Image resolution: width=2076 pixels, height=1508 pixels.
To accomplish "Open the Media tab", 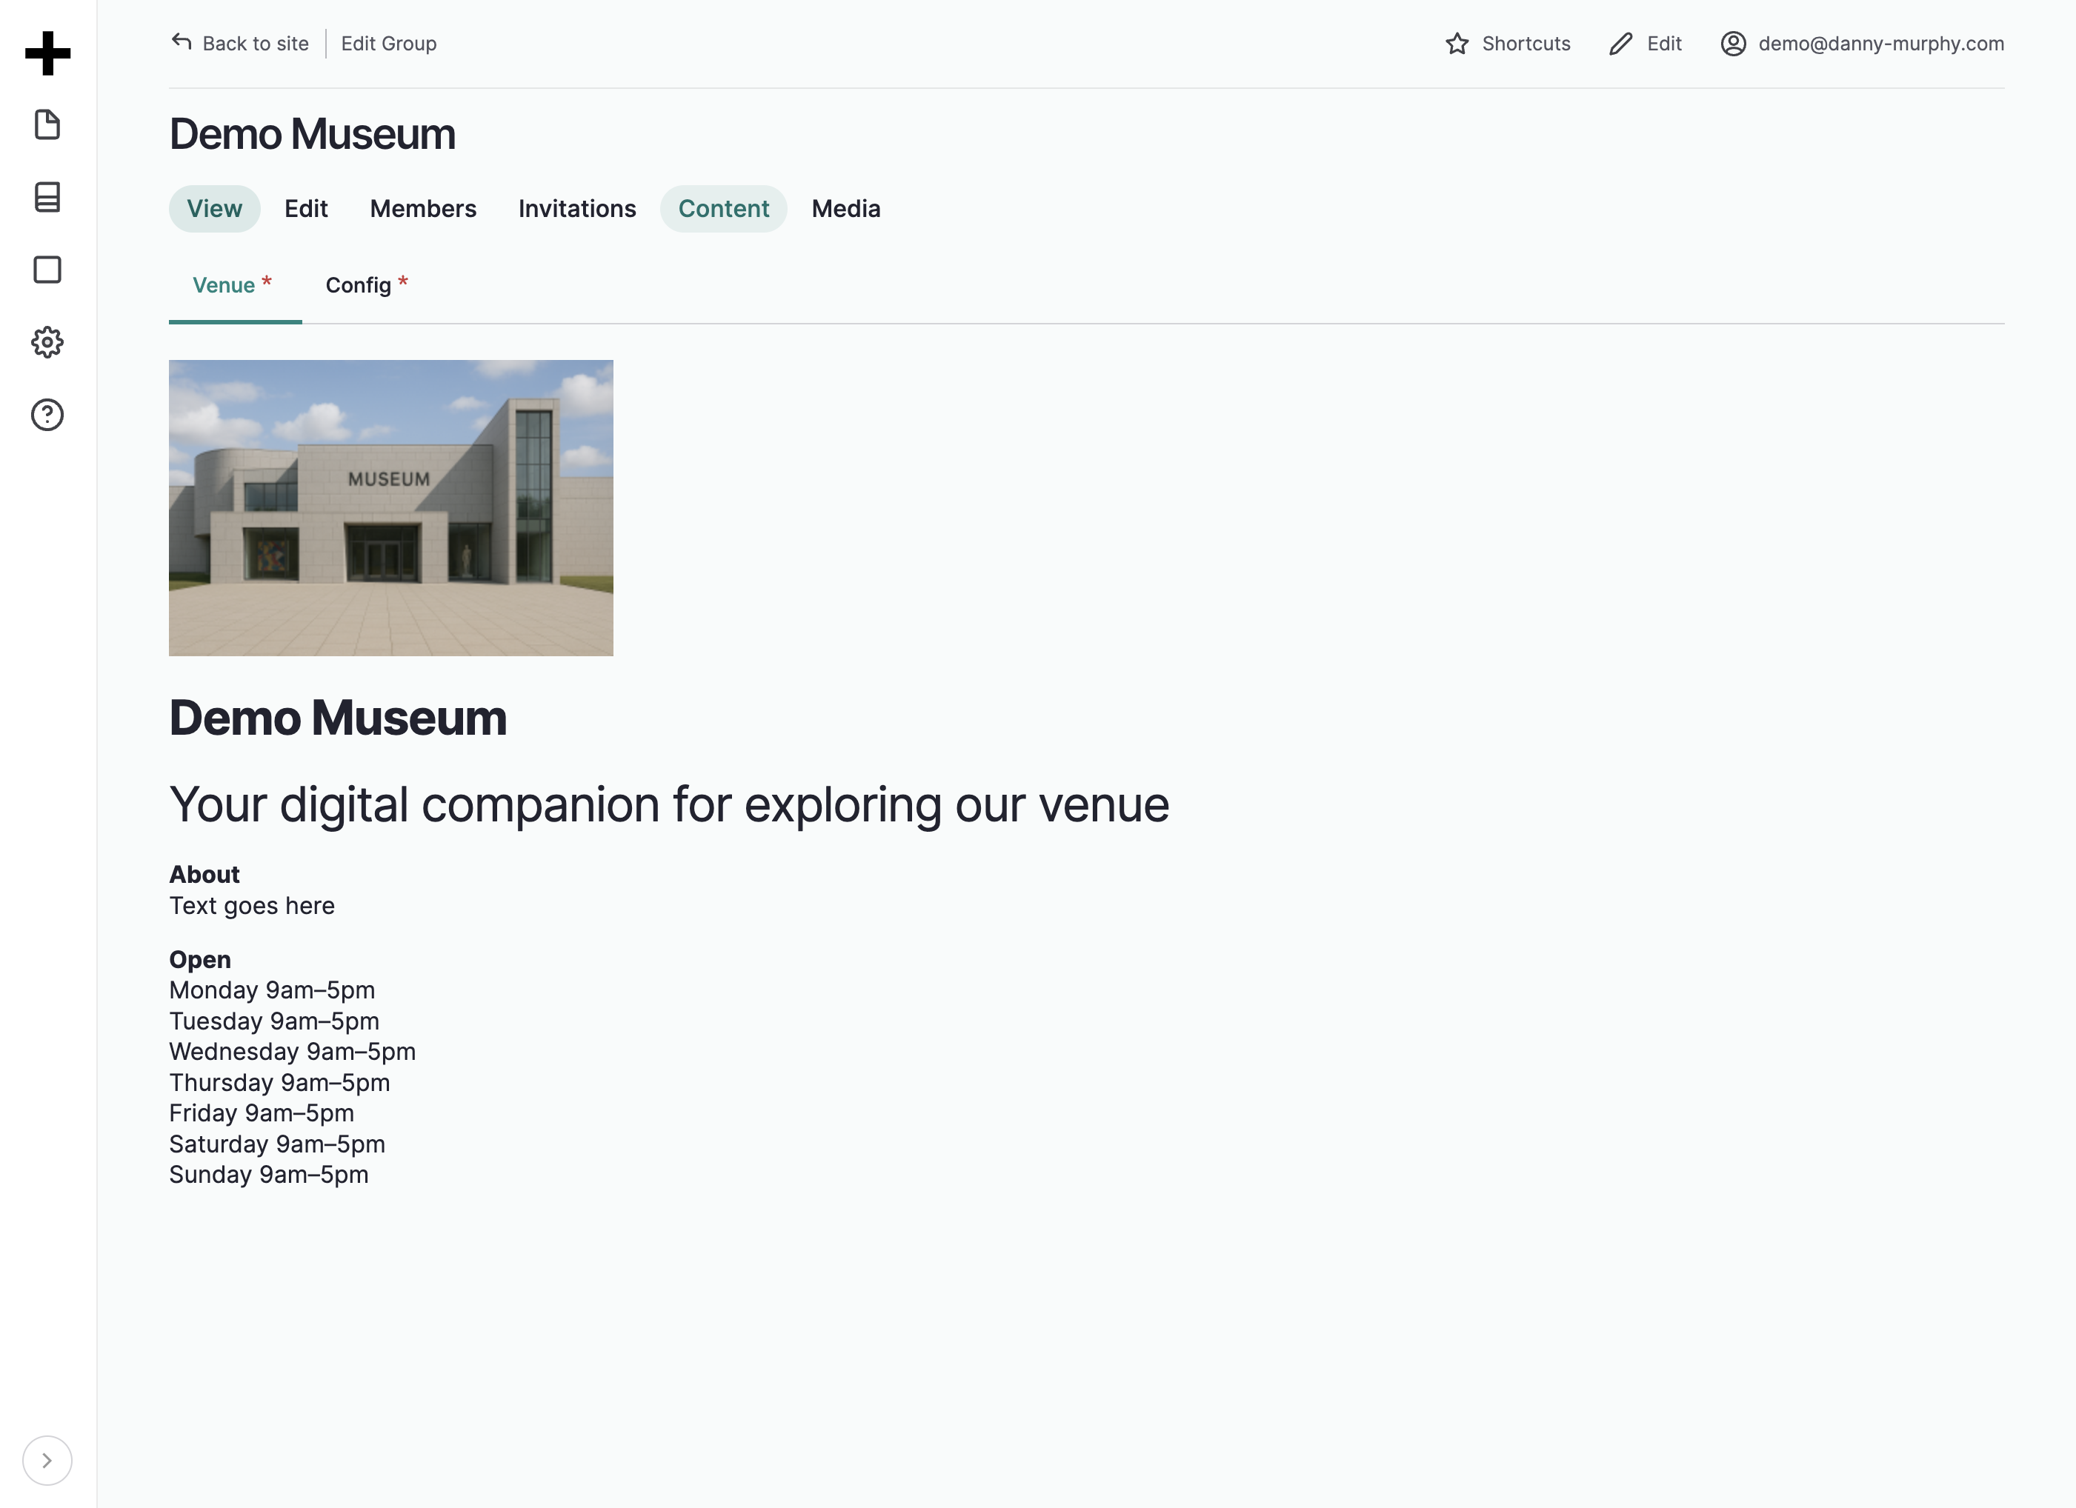I will coord(846,209).
